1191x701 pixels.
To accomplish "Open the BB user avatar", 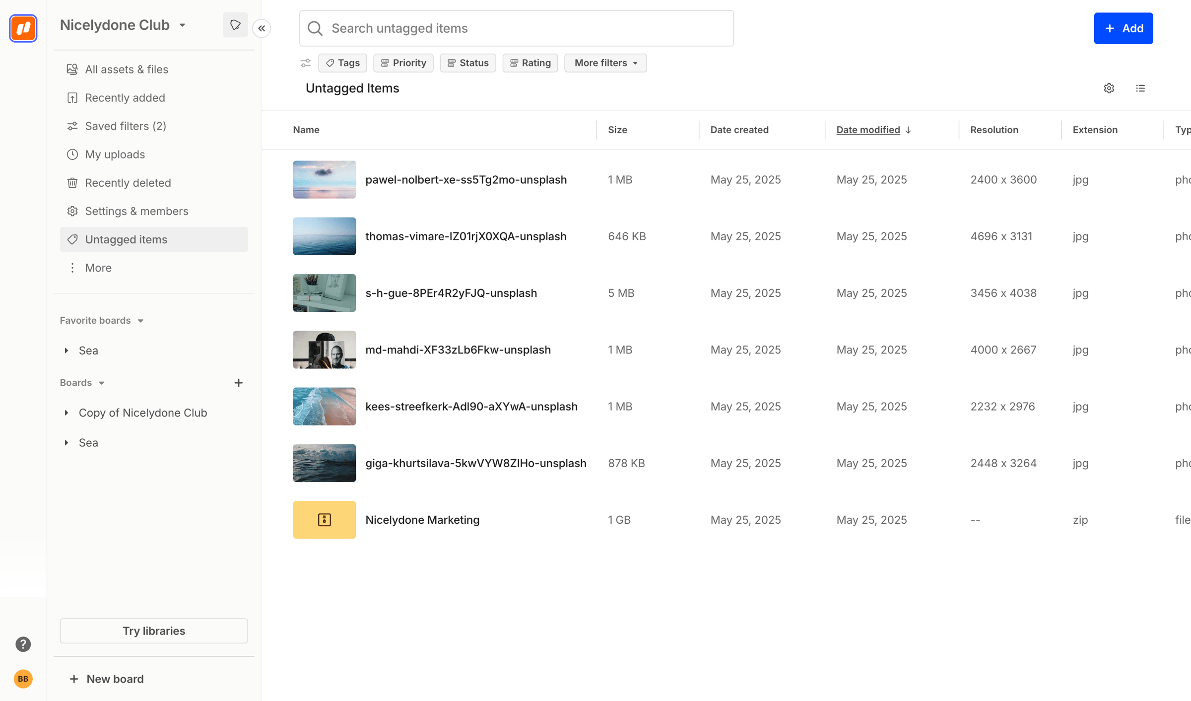I will click(x=23, y=679).
